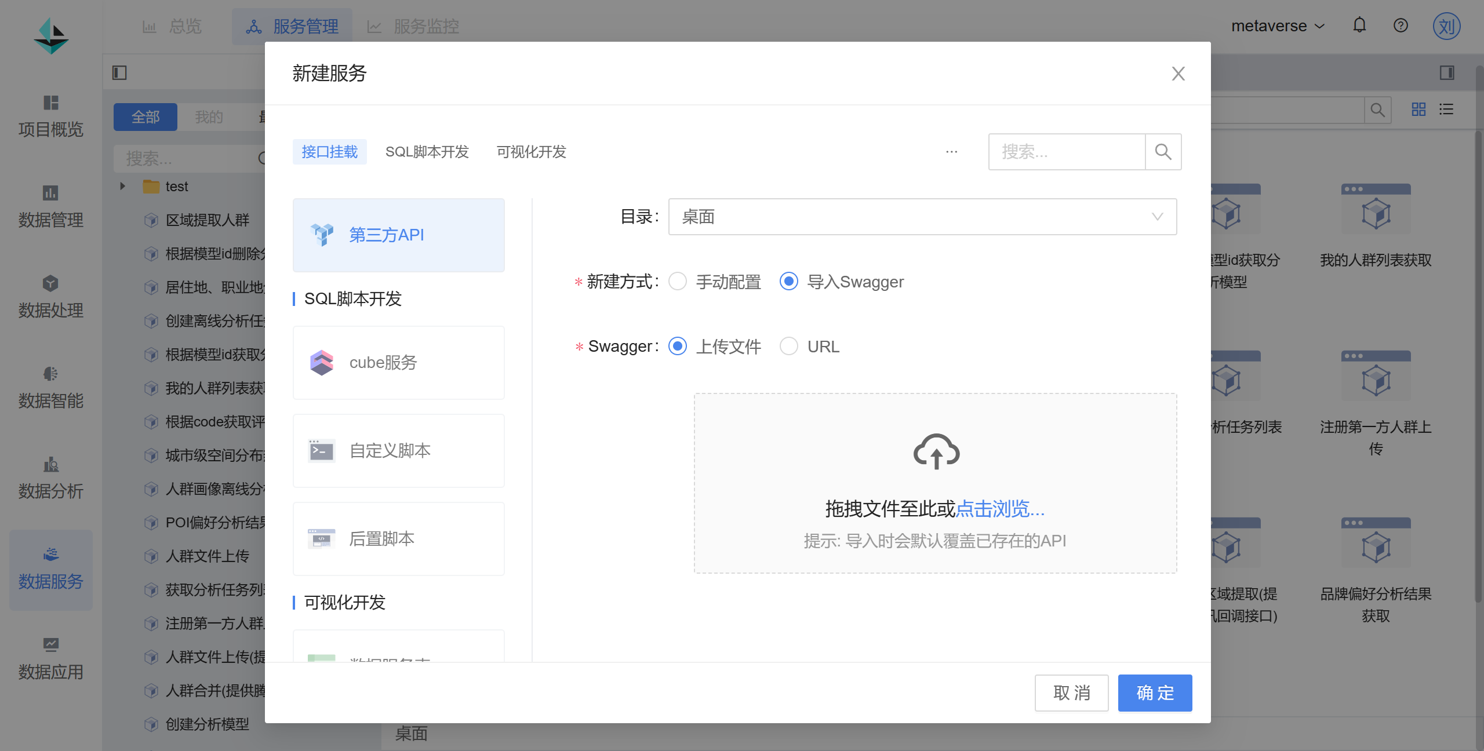Click the file drop upload area hint text

(x=935, y=541)
